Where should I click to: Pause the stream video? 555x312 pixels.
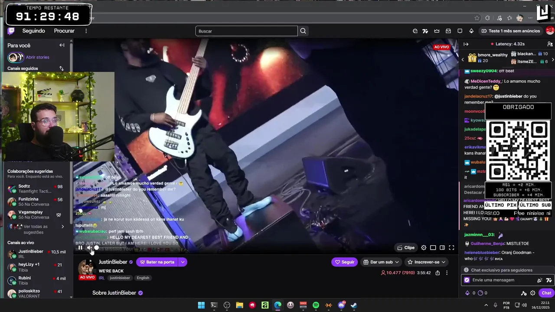80,248
